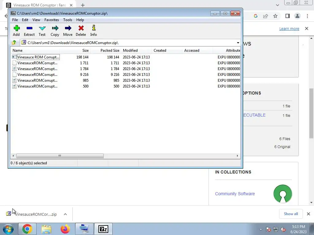Open the Chrome profile avatar
The width and height of the screenshot is (314, 235).
click(x=297, y=16)
